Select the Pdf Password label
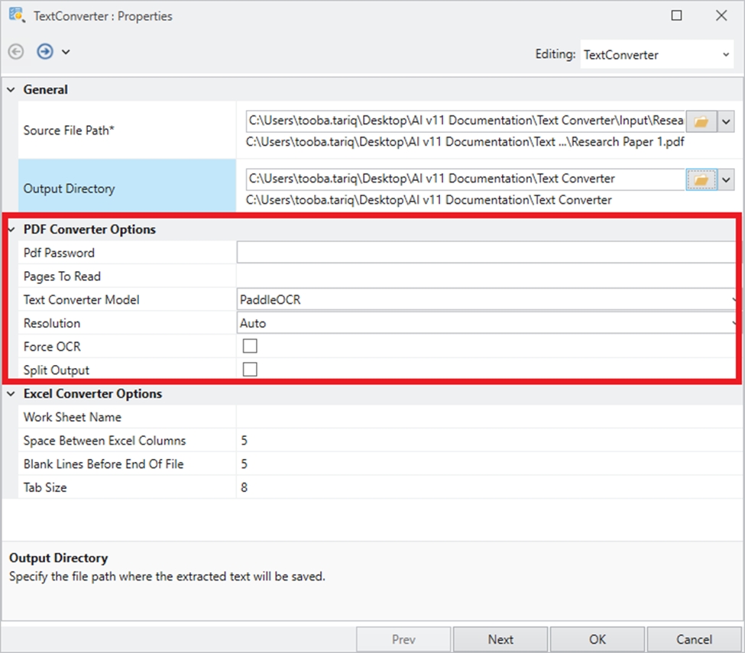The height and width of the screenshot is (653, 745). 59,253
